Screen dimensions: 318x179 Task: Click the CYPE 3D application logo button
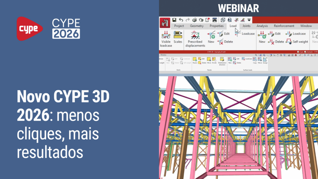point(165,23)
